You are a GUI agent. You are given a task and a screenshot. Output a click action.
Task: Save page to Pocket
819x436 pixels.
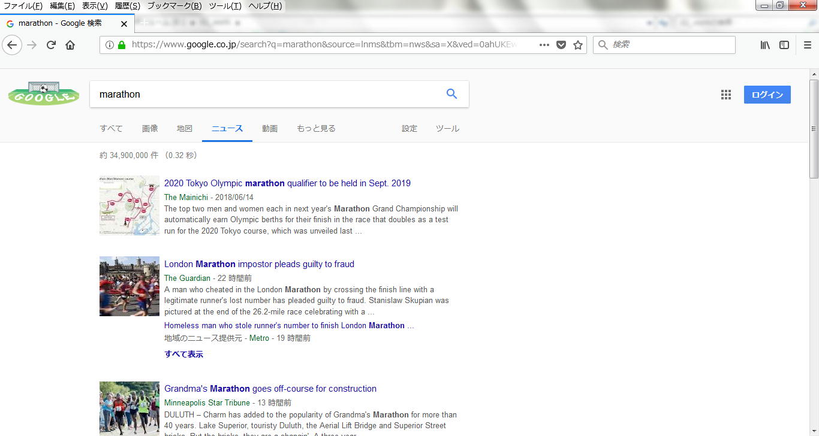click(x=561, y=45)
